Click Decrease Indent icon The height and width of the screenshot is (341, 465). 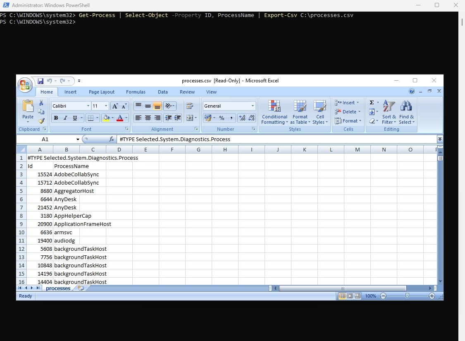click(168, 118)
